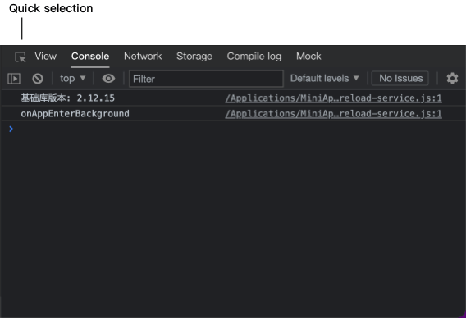The width and height of the screenshot is (466, 318).
Task: Focus the Filter input field
Action: point(206,79)
